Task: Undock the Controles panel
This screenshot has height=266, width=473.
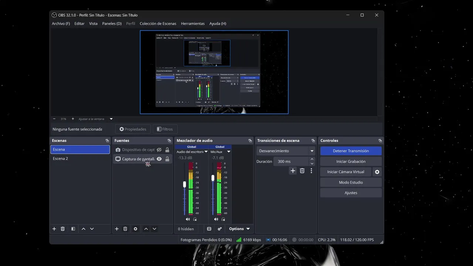Action: coord(380,141)
